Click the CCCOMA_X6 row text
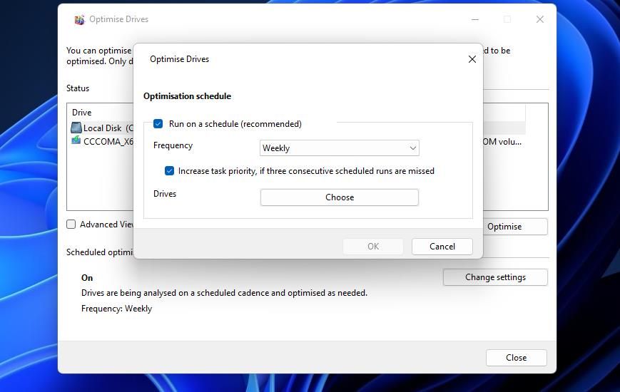 coord(108,141)
